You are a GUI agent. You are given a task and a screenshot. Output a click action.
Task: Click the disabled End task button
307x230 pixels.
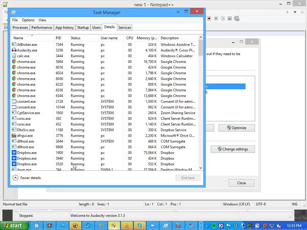pos(188,178)
